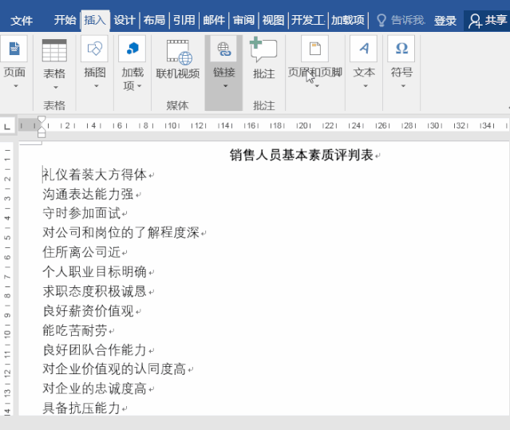Screen dimensions: 510x430
Task: Click the 告诉我 lightbulb icon
Action: click(x=382, y=21)
